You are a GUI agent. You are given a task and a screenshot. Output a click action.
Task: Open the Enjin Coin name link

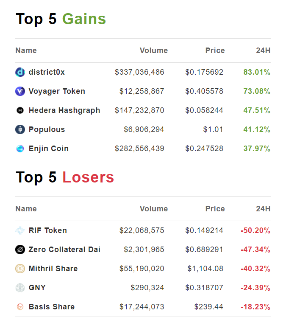pos(48,149)
